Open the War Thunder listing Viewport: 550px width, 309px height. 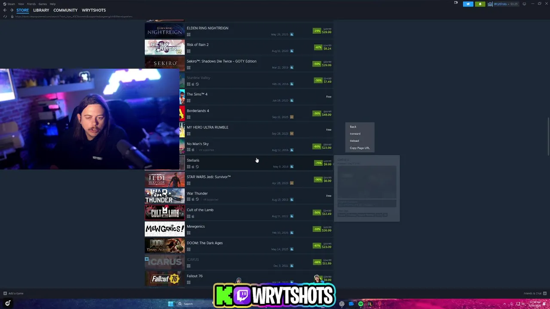239,196
